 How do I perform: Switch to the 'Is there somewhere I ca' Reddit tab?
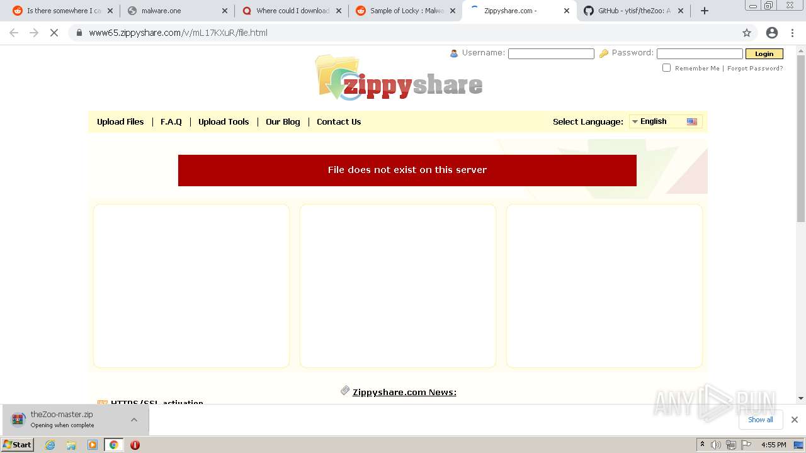click(63, 11)
